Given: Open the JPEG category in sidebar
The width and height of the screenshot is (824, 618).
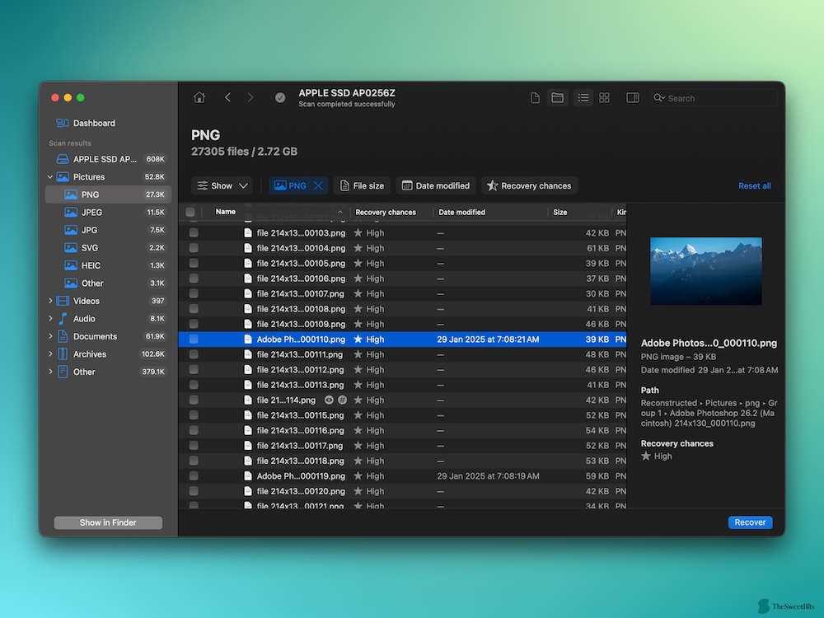Looking at the screenshot, I should coord(91,213).
